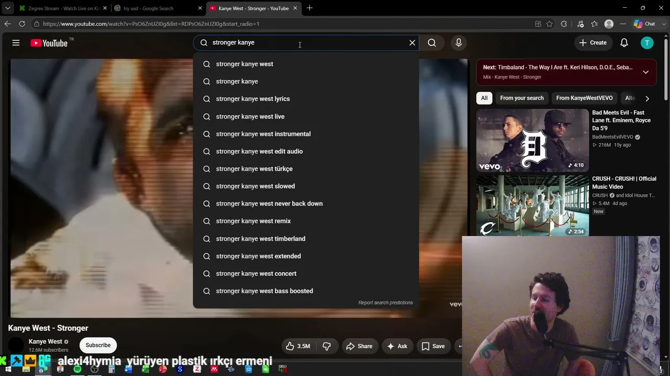This screenshot has width=670, height=376.
Task: Select 'stronger kanye west concert' suggestion
Action: 306,274
